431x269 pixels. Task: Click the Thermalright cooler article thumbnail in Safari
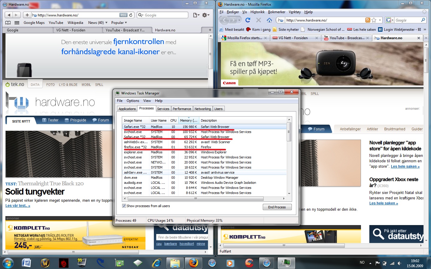[x=59, y=154]
